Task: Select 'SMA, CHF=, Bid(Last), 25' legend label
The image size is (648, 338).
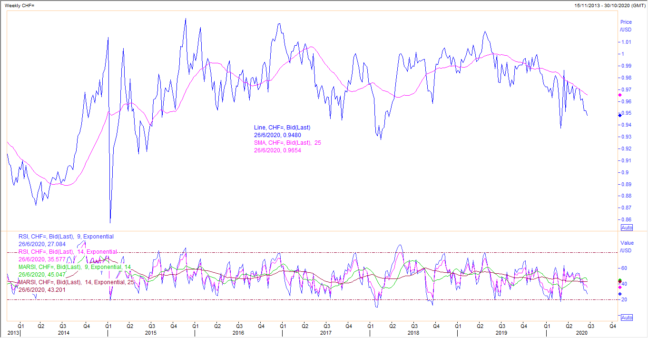Action: (288, 143)
